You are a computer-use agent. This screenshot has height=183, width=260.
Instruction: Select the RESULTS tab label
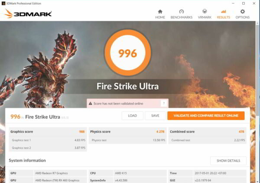pyautogui.click(x=223, y=17)
